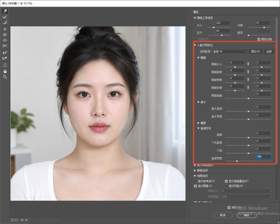Collapse the 画笔工具选项 section
The width and height of the screenshot is (280, 224).
pos(195,18)
